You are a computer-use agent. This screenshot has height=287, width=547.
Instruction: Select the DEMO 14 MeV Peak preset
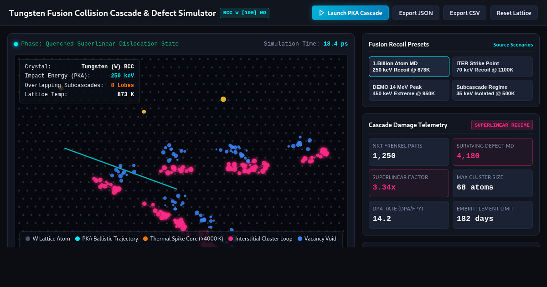click(409, 90)
